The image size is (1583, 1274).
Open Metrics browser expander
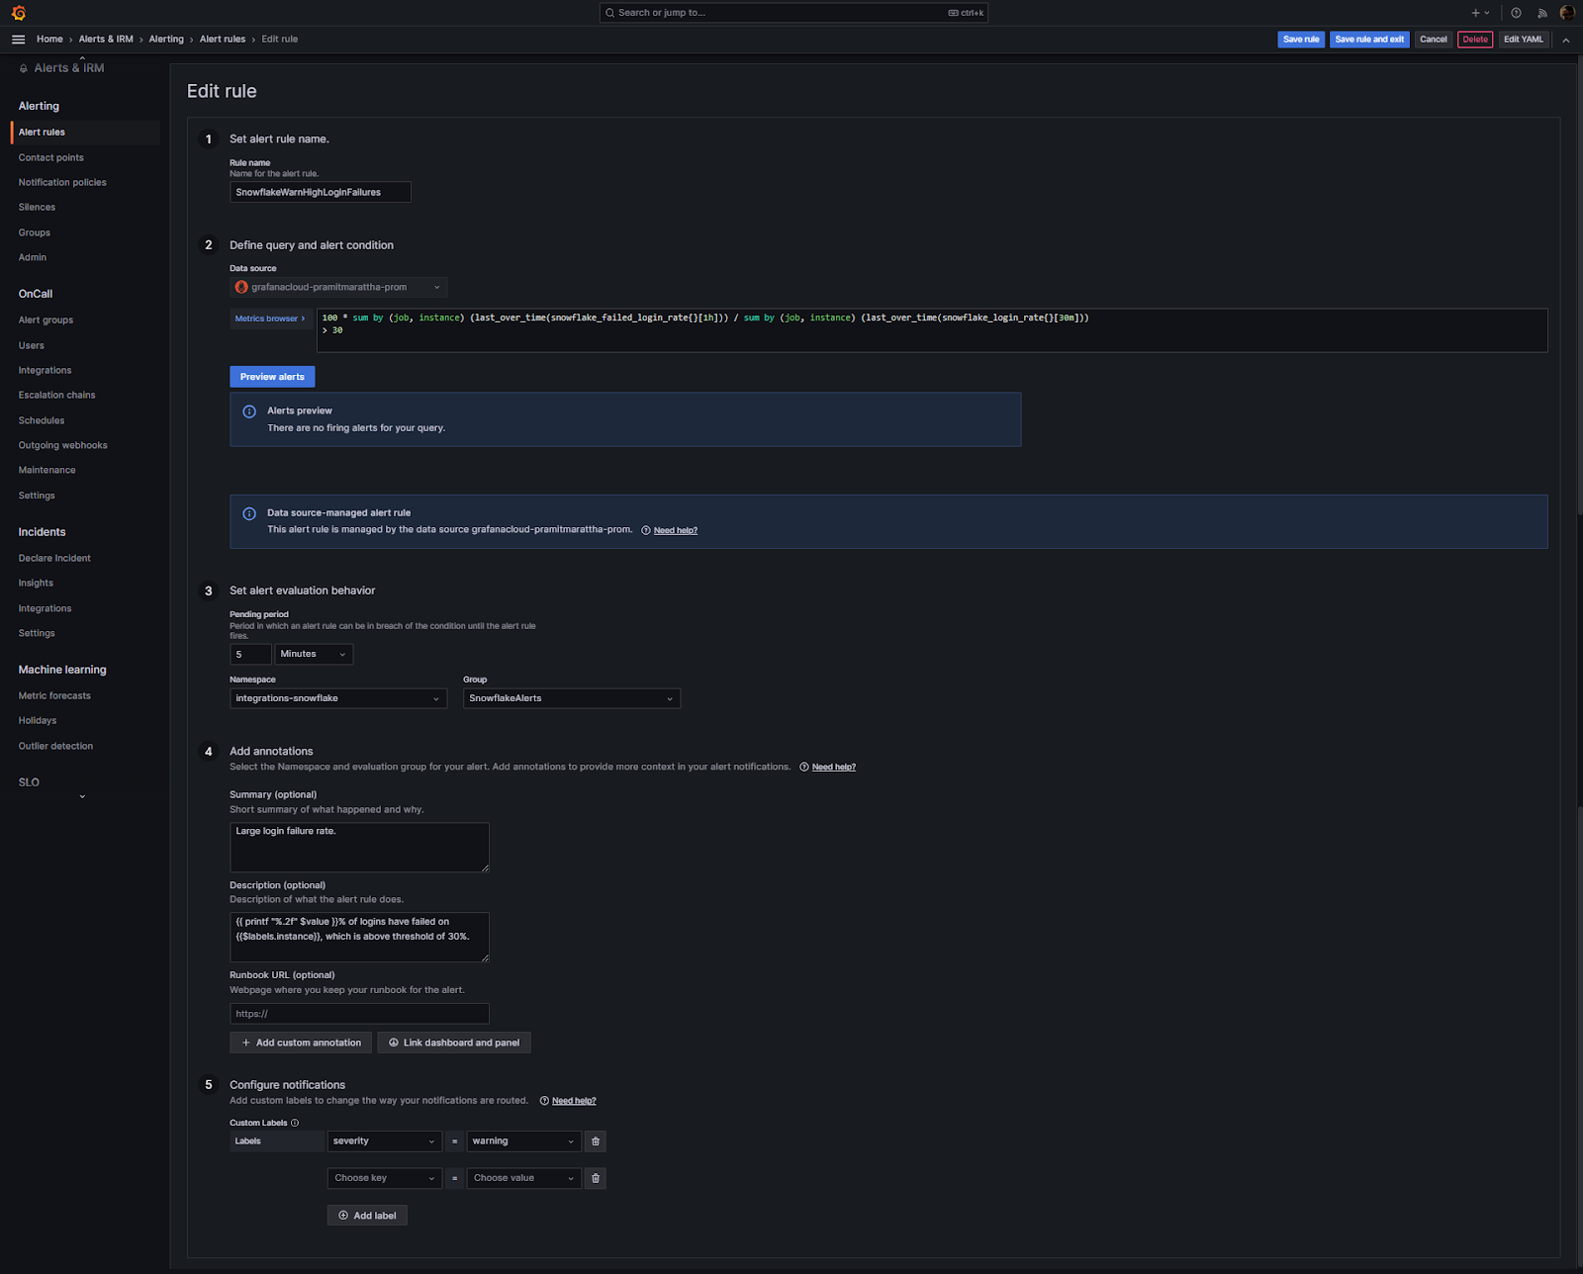coord(270,318)
